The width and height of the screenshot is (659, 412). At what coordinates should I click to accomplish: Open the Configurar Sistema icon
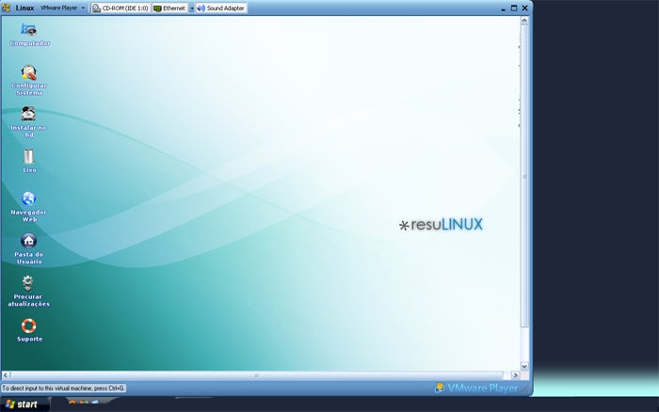[x=28, y=72]
